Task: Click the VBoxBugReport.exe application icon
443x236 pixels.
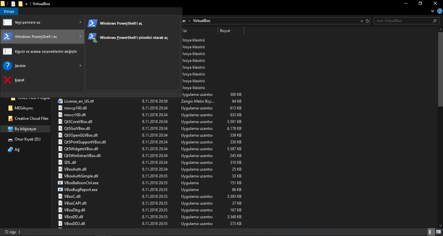Action: click(x=60, y=190)
